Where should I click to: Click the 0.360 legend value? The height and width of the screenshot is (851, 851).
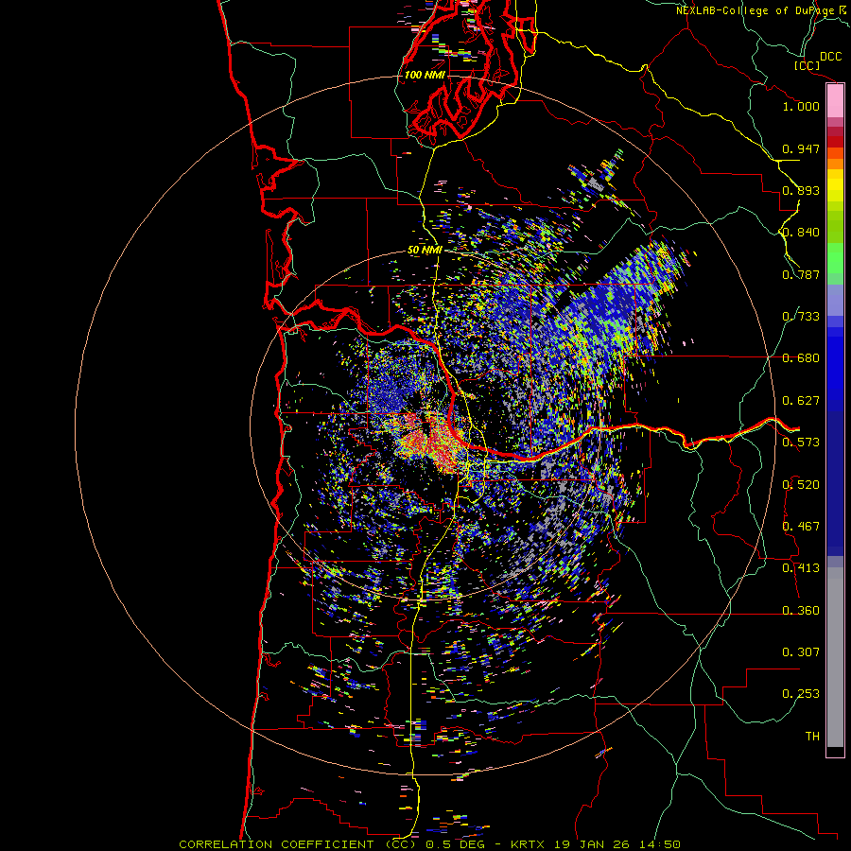(x=801, y=611)
